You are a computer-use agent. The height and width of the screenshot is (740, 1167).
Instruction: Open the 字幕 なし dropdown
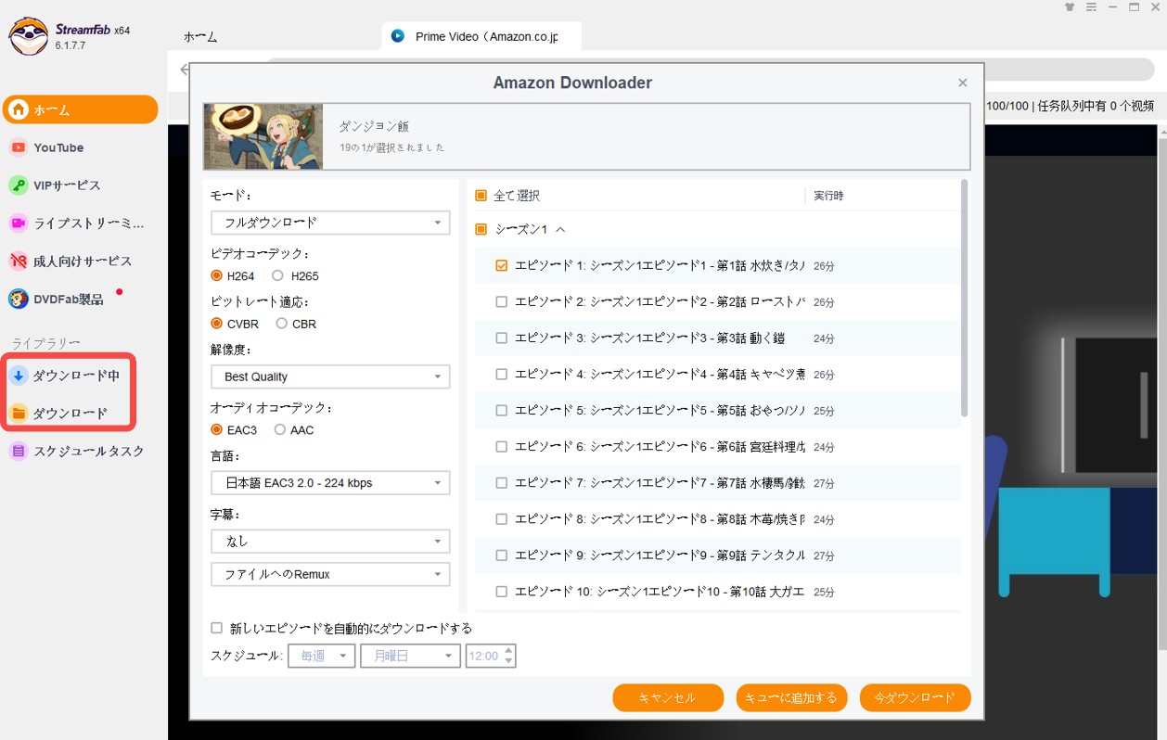point(330,541)
